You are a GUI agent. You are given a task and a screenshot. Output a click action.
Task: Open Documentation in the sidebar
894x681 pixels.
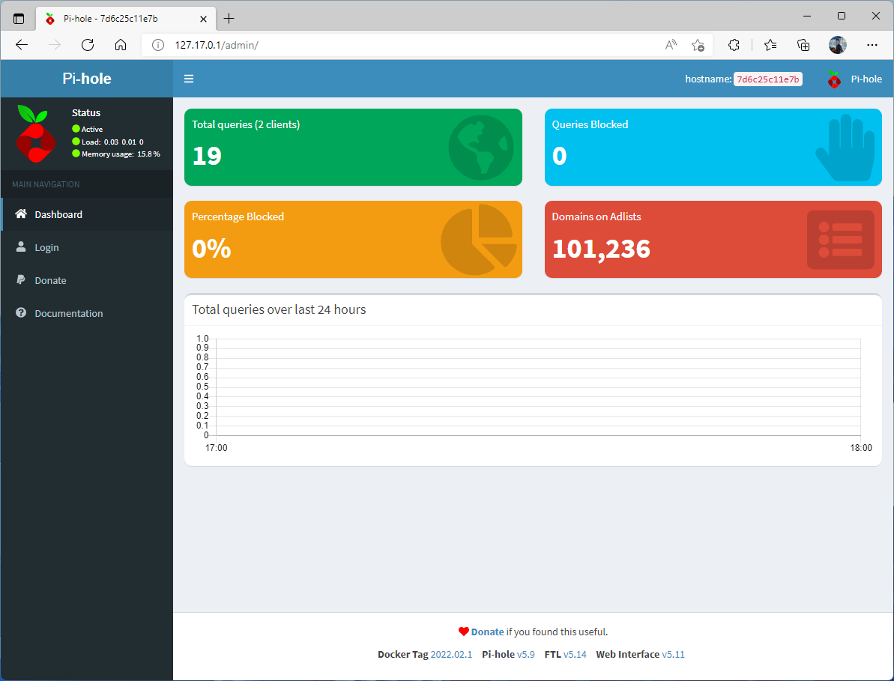pos(87,313)
